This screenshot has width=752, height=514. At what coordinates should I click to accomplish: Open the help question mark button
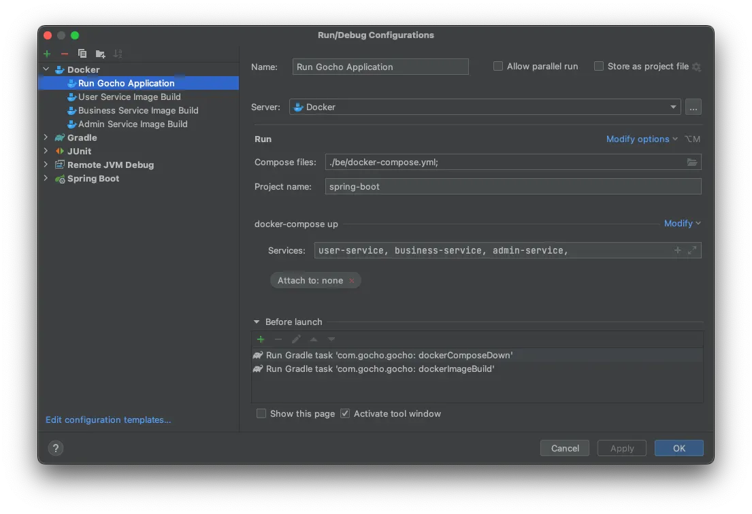(x=56, y=448)
